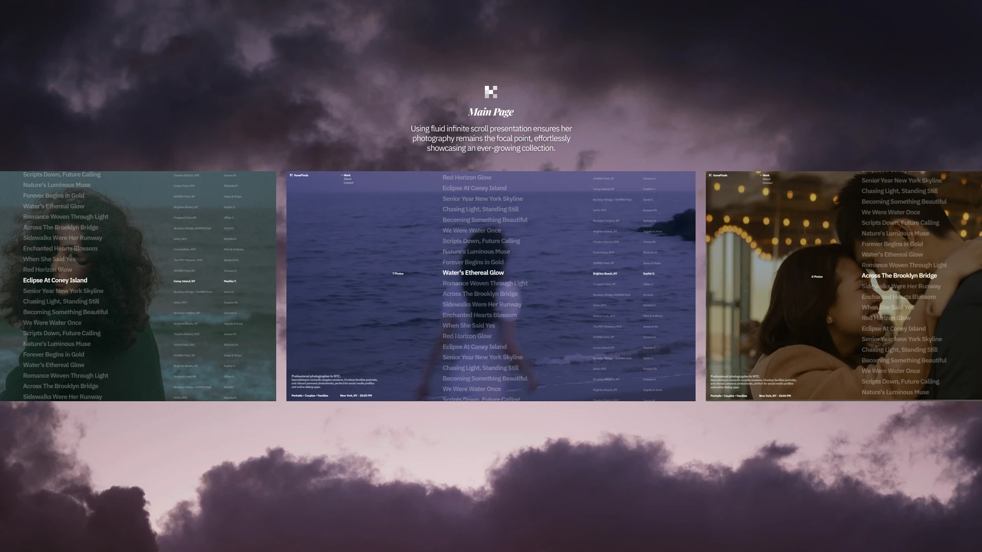This screenshot has height=552, width=982.
Task: Open Work in the ocean mockup's nav
Action: pyautogui.click(x=347, y=175)
